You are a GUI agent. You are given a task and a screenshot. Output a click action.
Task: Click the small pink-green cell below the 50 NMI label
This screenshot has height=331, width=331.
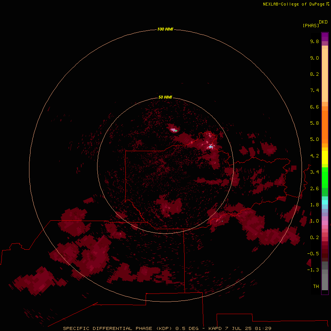[x=174, y=130]
